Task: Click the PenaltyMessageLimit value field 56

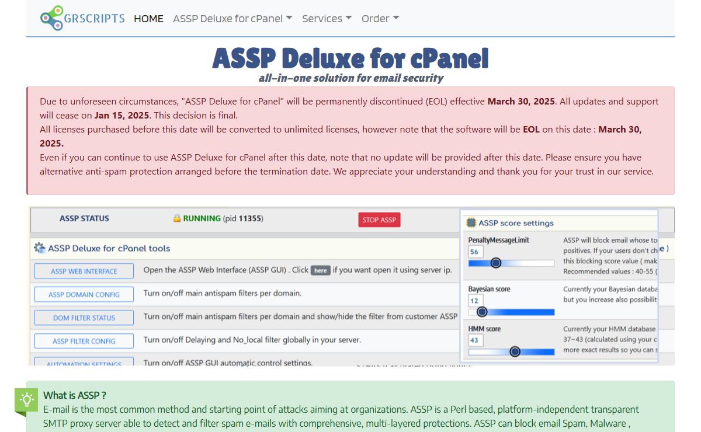Action: [476, 252]
